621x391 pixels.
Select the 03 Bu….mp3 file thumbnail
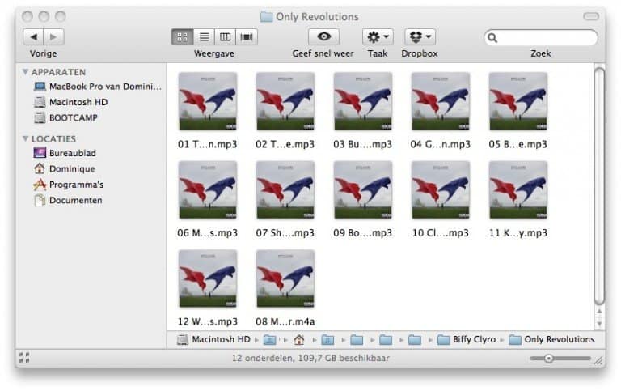(x=363, y=101)
